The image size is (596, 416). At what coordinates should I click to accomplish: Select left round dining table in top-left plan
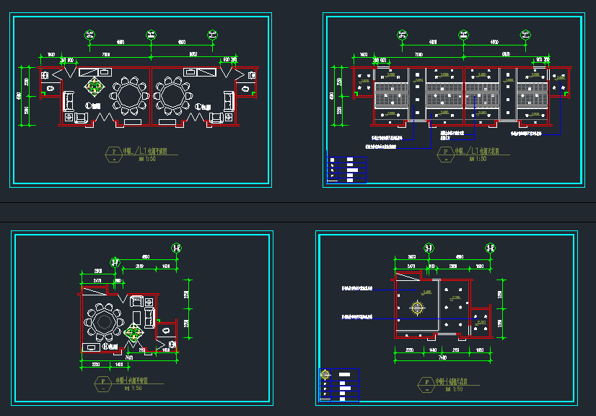(131, 95)
